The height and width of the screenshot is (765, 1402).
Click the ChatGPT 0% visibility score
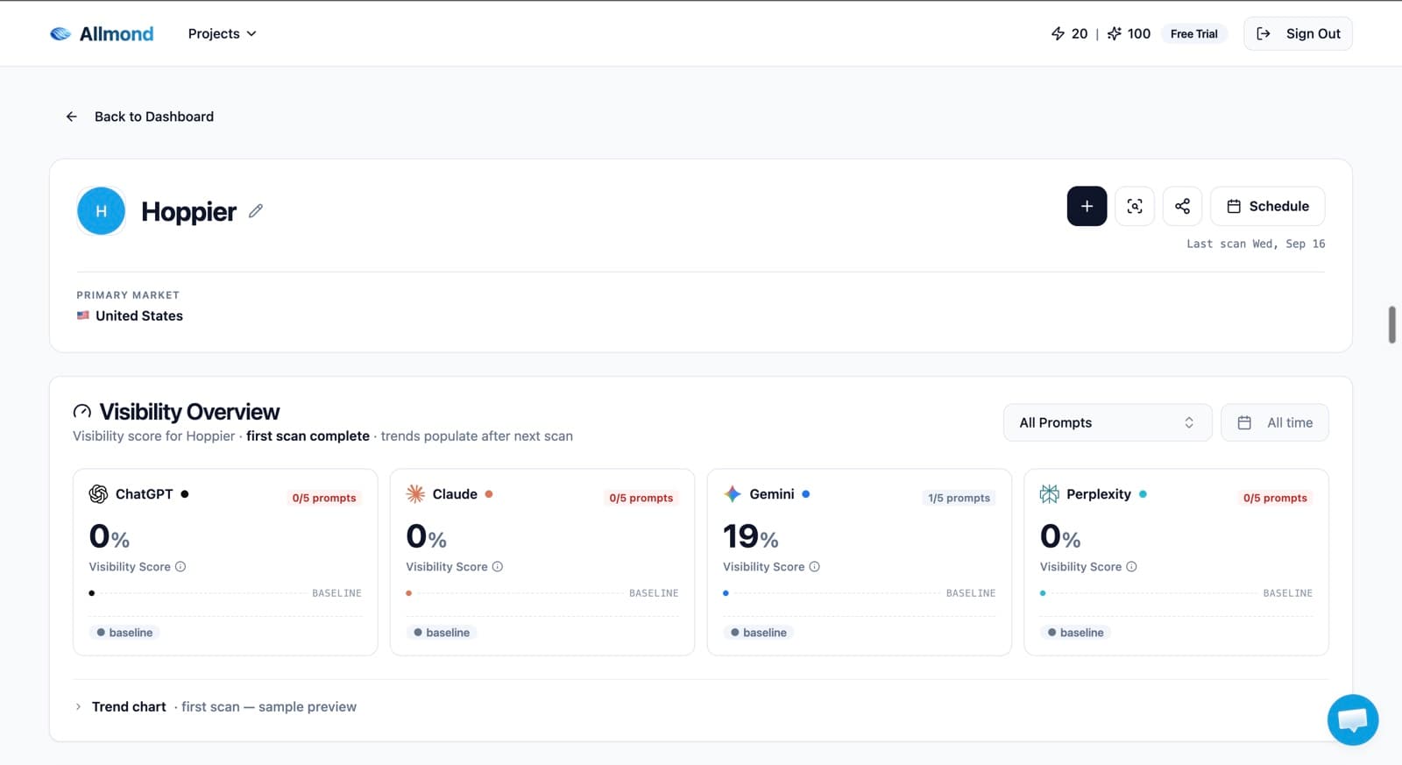[x=110, y=536]
